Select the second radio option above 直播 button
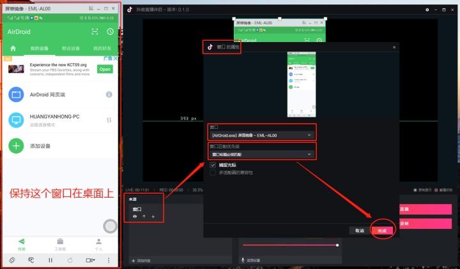This screenshot has width=460, height=269. pyautogui.click(x=436, y=190)
